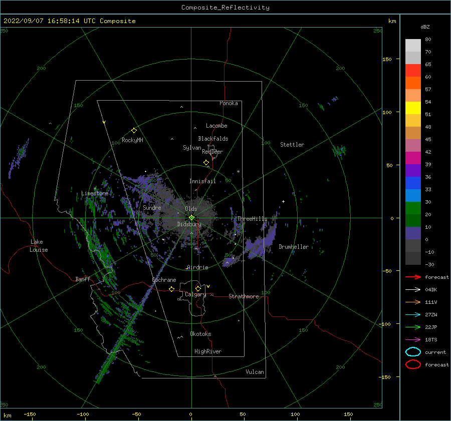Image resolution: width=451 pixels, height=421 pixels.
Task: Click the Didsbury town label
Action: point(189,224)
